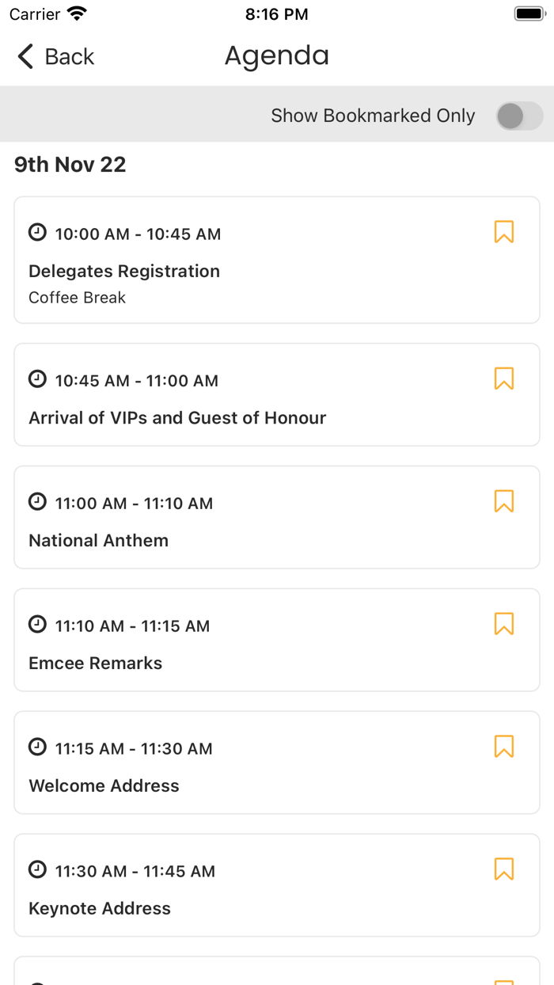This screenshot has width=554, height=985.
Task: Open Arrival of VIPs and Guest of Honour
Action: click(x=177, y=417)
